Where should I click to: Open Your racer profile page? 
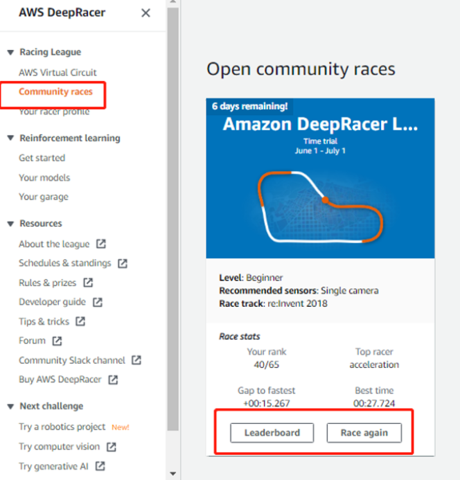pyautogui.click(x=54, y=112)
